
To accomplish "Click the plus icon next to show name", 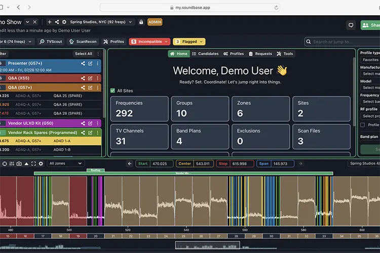I will tap(50, 22).
